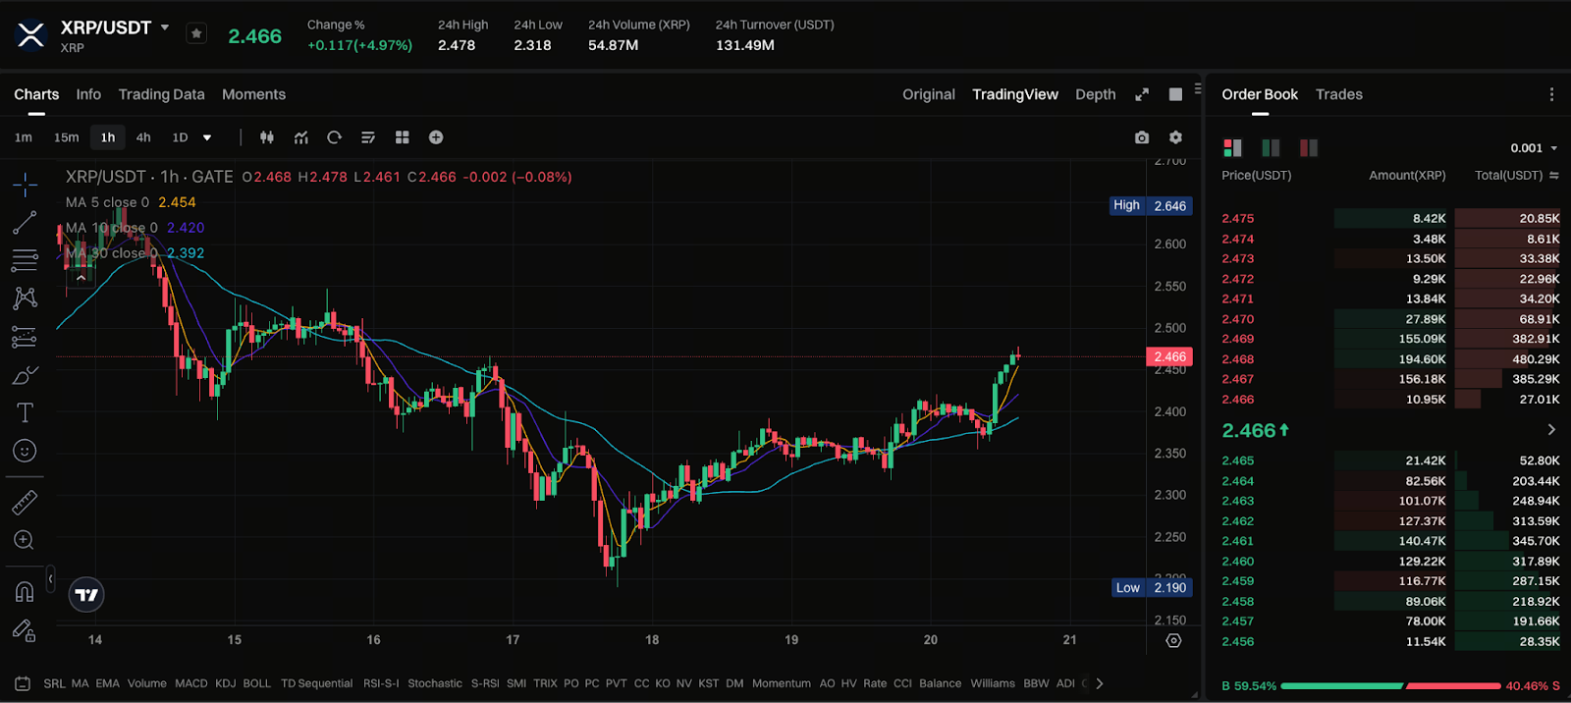The image size is (1571, 703).
Task: Select the 1D timeframe
Action: [180, 137]
